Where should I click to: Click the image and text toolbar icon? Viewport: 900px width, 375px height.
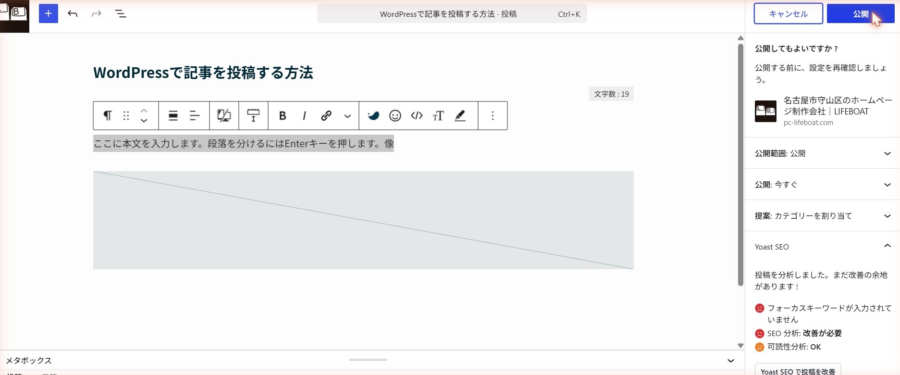[x=224, y=115]
